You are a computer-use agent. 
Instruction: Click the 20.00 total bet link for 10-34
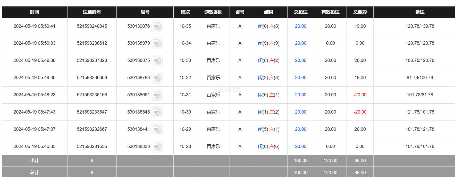coord(301,43)
